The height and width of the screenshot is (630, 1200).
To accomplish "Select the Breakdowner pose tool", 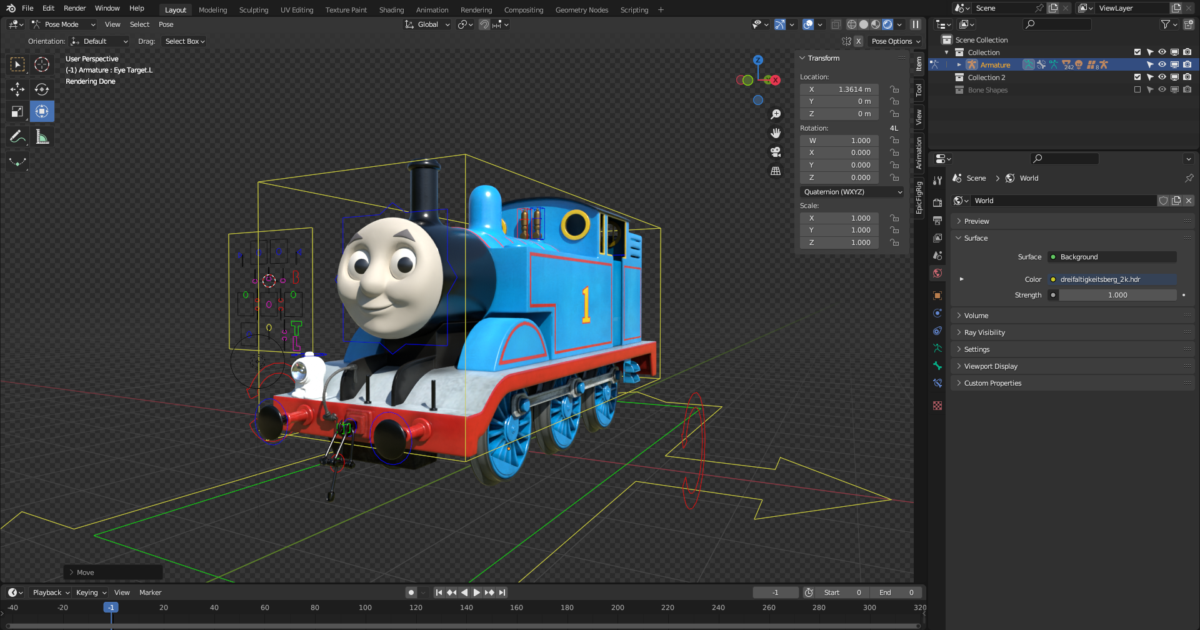I will coord(17,162).
